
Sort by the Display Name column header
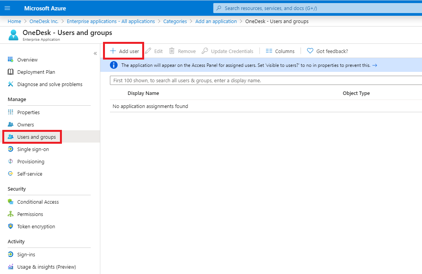143,93
